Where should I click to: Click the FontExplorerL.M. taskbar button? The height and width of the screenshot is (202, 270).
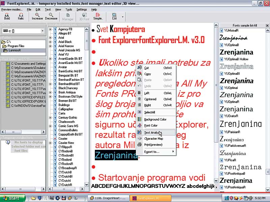tap(151, 198)
